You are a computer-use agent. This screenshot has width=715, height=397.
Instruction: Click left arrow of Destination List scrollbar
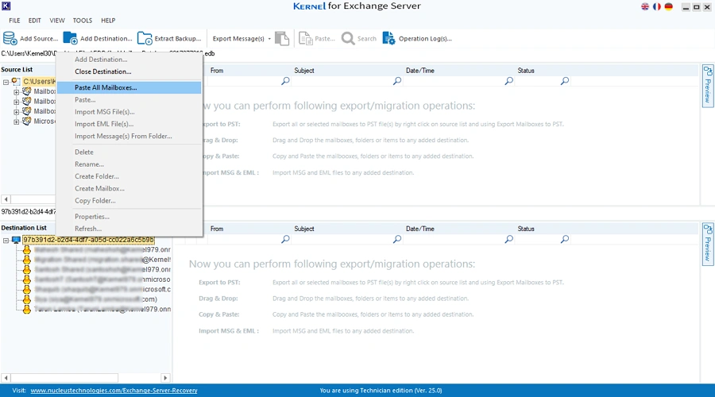click(6, 378)
